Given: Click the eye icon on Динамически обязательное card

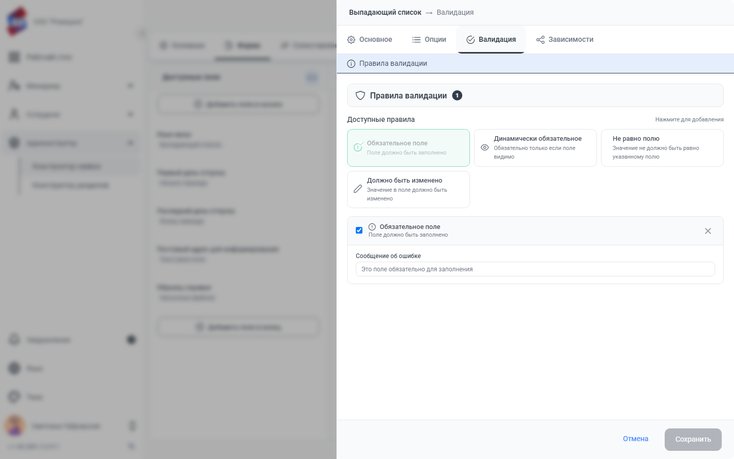Looking at the screenshot, I should (485, 147).
